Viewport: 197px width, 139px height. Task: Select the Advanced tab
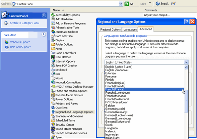coord(146,29)
